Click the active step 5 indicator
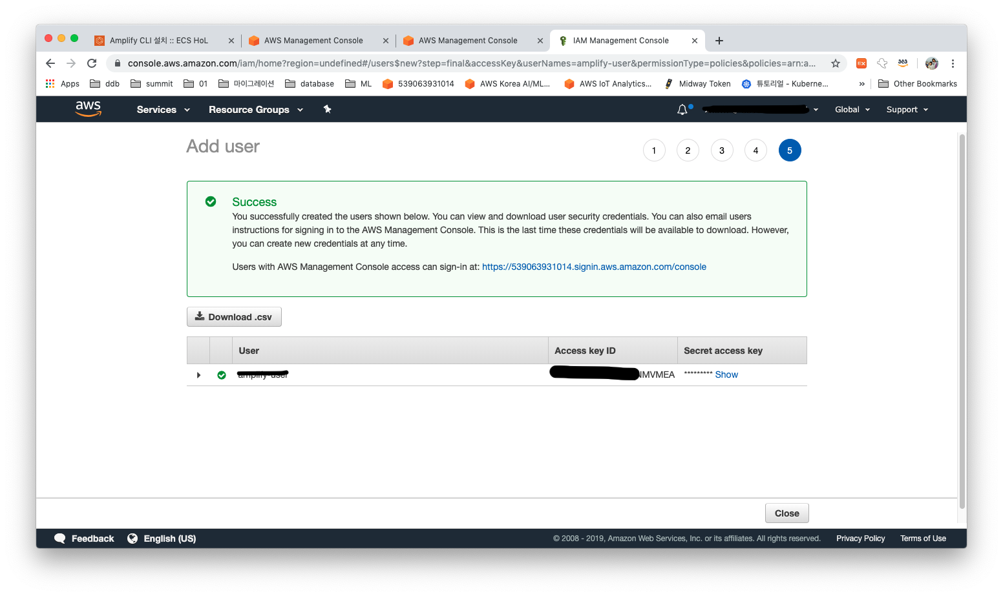This screenshot has height=596, width=1003. pos(790,150)
